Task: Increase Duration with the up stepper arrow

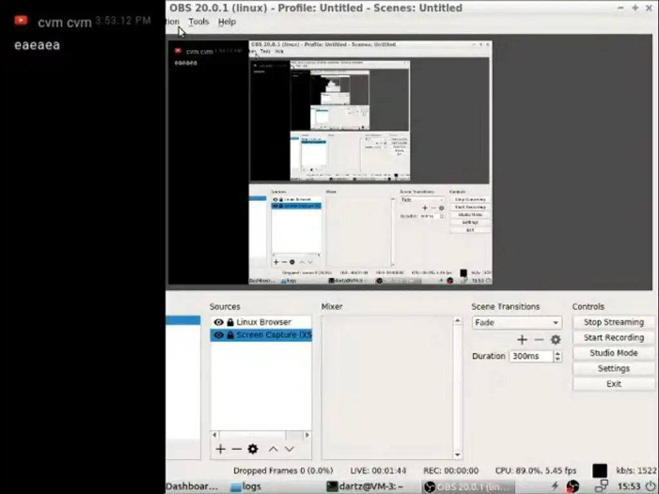Action: point(558,353)
